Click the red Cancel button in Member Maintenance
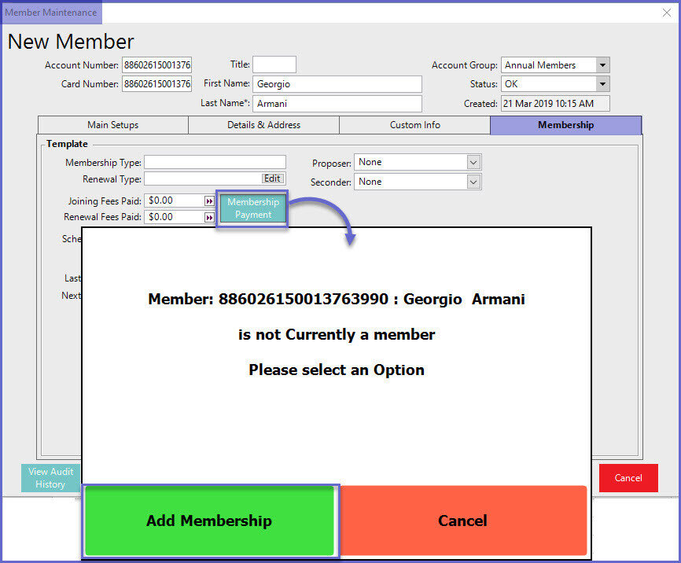Viewport: 681px width, 563px height. tap(628, 478)
